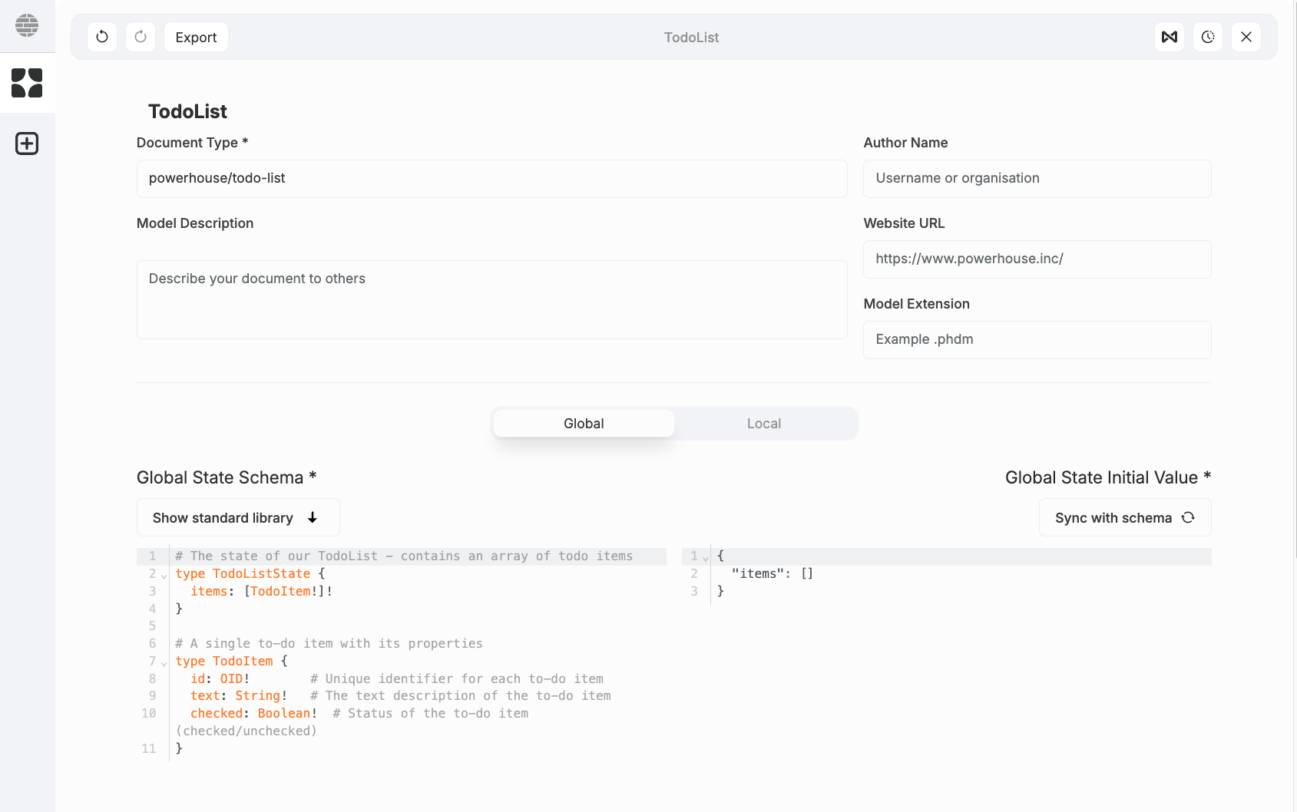This screenshot has width=1297, height=812.
Task: Export the TodoList document model
Action: point(196,36)
